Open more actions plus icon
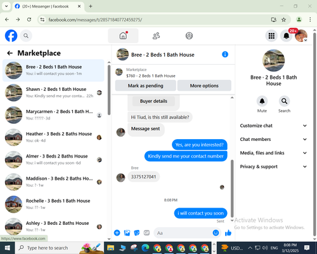Image resolution: width=317 pixels, height=254 pixels. [x=117, y=233]
